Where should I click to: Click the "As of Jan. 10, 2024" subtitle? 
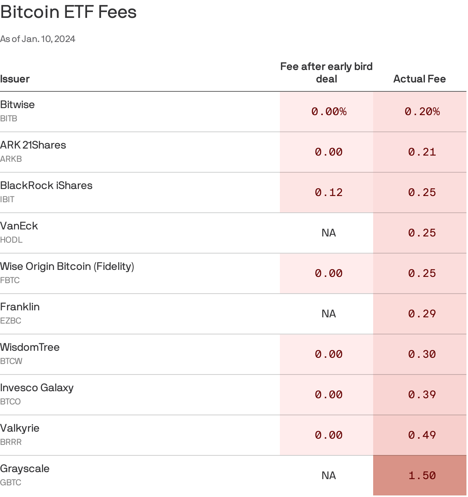coord(38,39)
